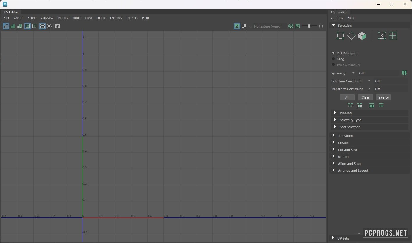Click the RGB channels icon
The height and width of the screenshot is (243, 412).
click(291, 26)
